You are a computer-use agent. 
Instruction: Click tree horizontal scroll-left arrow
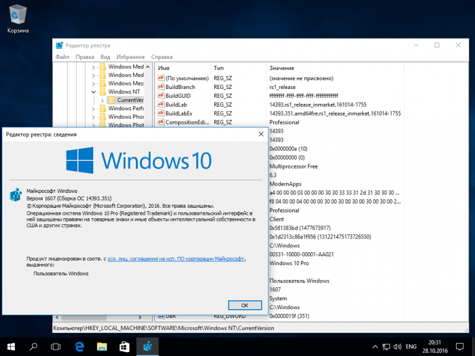pos(57,317)
